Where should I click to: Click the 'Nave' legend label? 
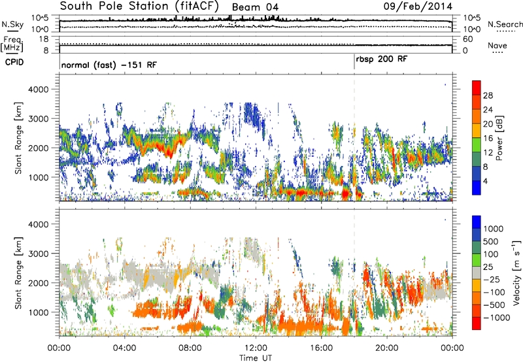click(497, 45)
